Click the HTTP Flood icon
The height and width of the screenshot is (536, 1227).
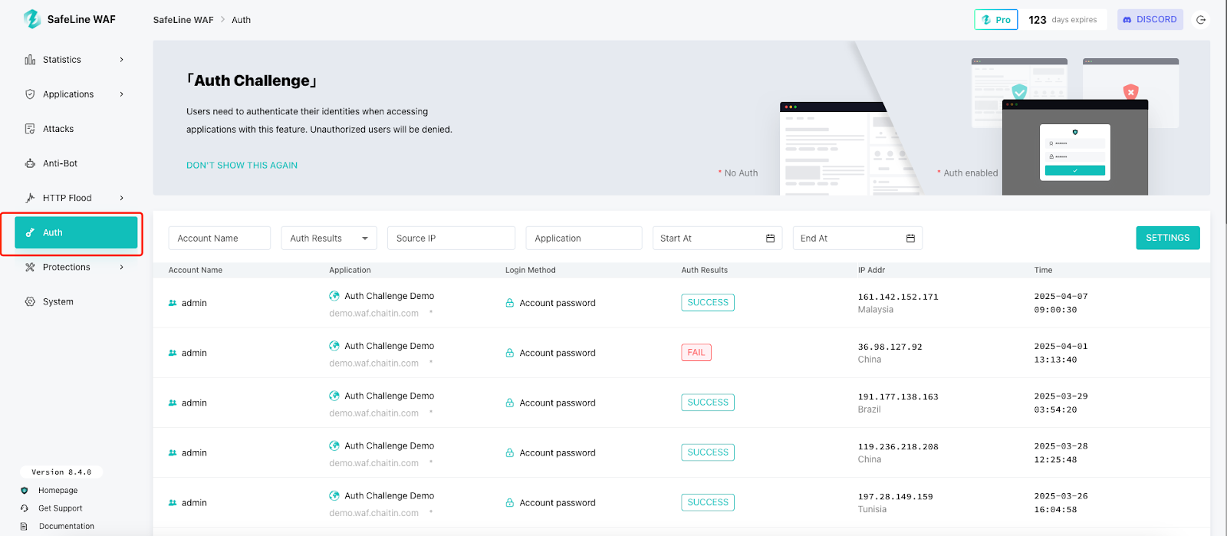pos(30,198)
